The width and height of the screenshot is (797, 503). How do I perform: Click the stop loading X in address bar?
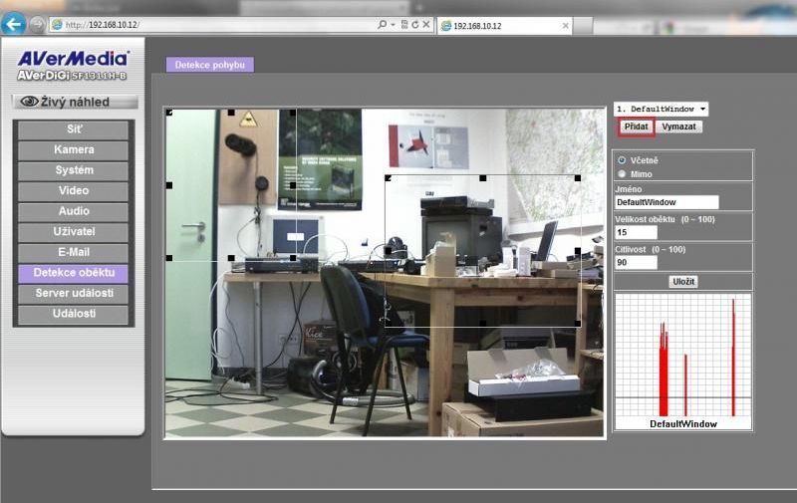[x=426, y=24]
